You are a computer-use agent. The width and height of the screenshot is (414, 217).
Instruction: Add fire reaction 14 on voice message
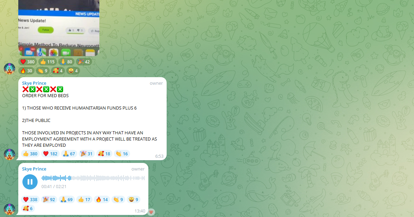(x=102, y=199)
